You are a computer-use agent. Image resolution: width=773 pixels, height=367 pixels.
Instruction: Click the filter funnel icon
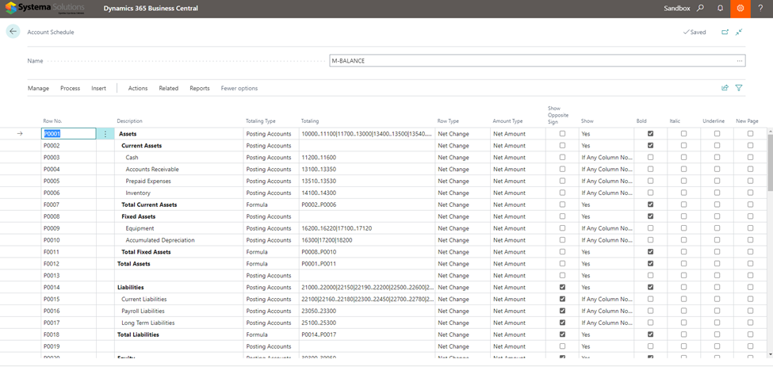coord(739,88)
